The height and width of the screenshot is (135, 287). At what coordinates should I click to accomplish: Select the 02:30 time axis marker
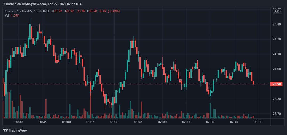click(x=210, y=122)
